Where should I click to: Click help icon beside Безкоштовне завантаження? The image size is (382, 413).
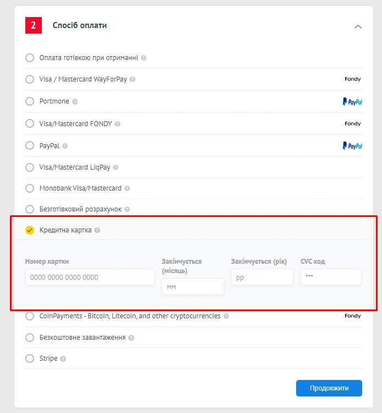pyautogui.click(x=131, y=338)
